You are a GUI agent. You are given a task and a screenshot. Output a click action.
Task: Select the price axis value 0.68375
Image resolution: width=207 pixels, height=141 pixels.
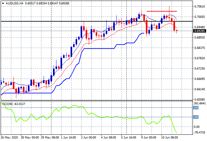coord(199,48)
